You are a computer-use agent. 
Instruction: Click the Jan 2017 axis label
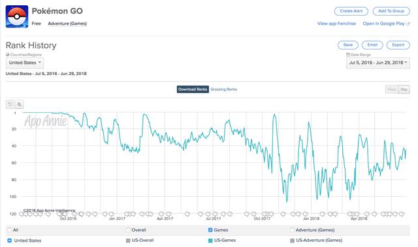117,218
